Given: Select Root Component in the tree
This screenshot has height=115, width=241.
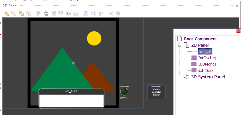Looking at the screenshot, I should click(200, 39).
